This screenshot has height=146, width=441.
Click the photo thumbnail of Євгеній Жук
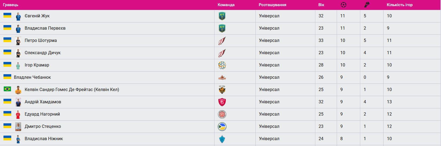coord(18,16)
